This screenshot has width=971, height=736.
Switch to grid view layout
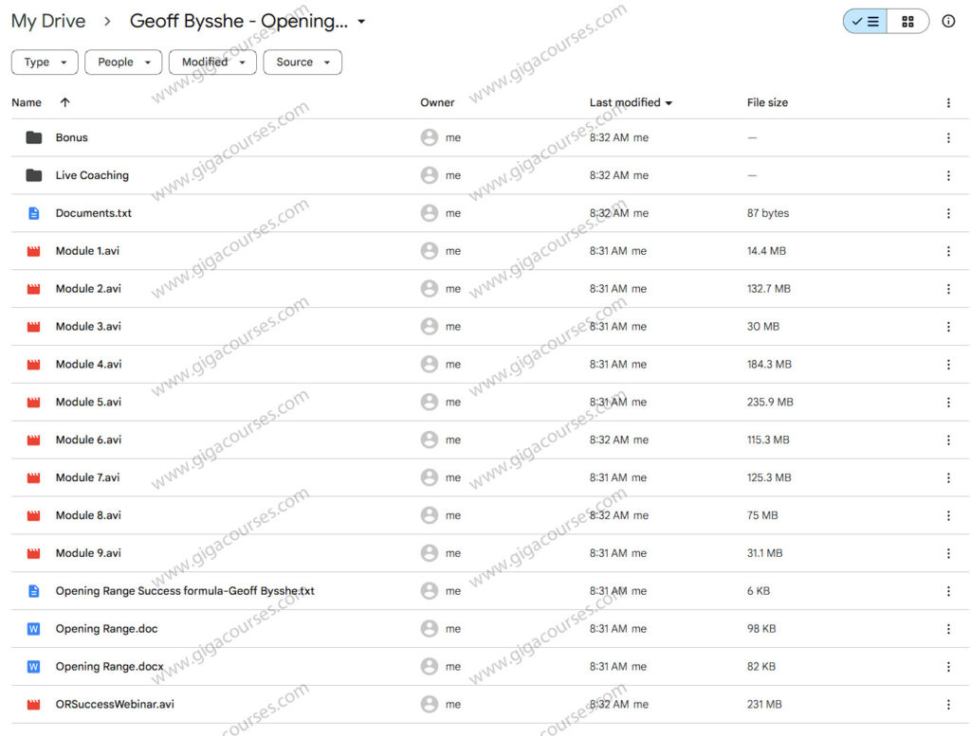pyautogui.click(x=907, y=20)
